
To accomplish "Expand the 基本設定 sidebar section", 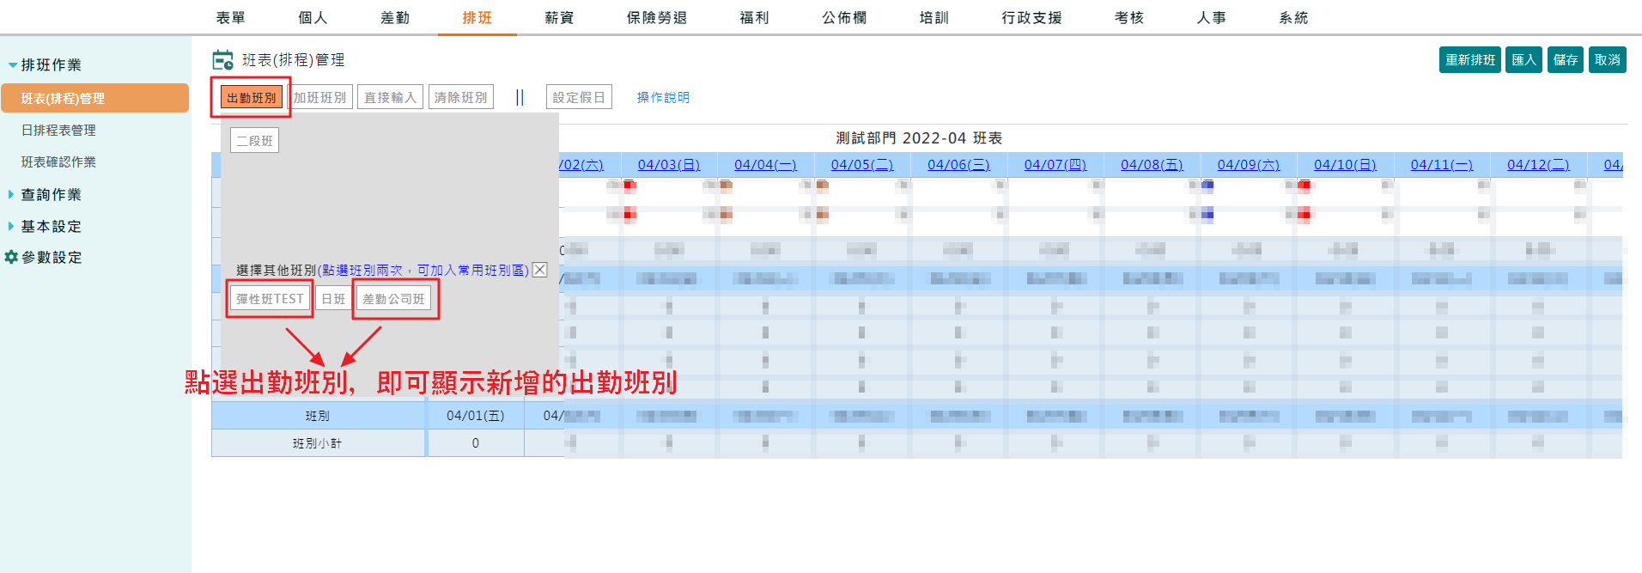I will (45, 226).
